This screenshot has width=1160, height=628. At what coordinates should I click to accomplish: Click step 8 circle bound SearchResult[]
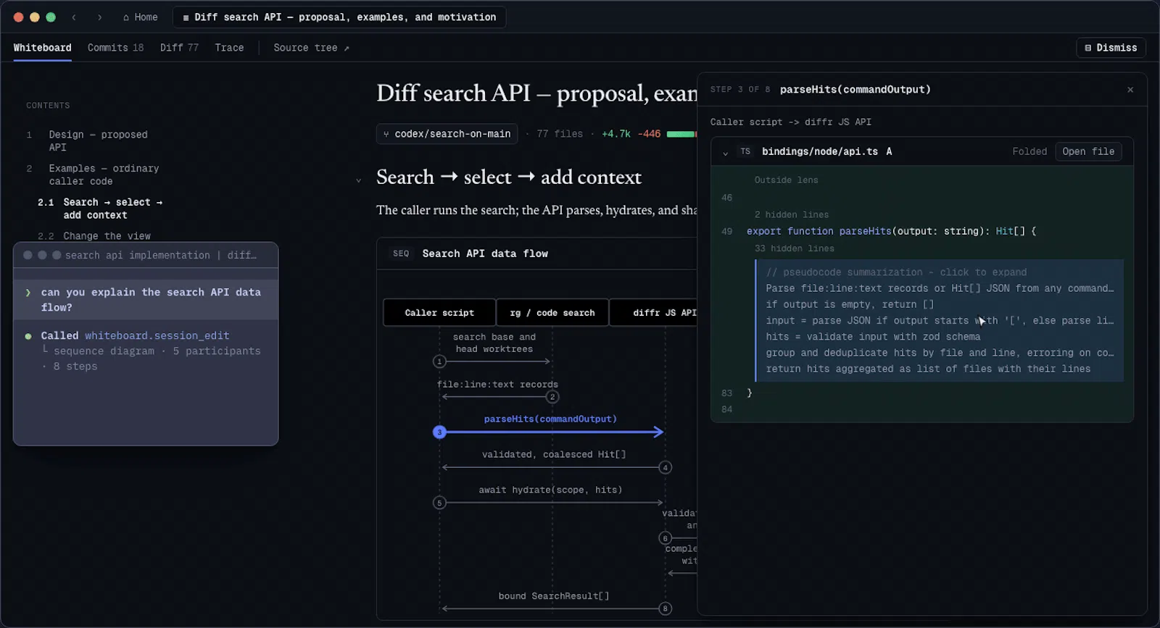665,608
